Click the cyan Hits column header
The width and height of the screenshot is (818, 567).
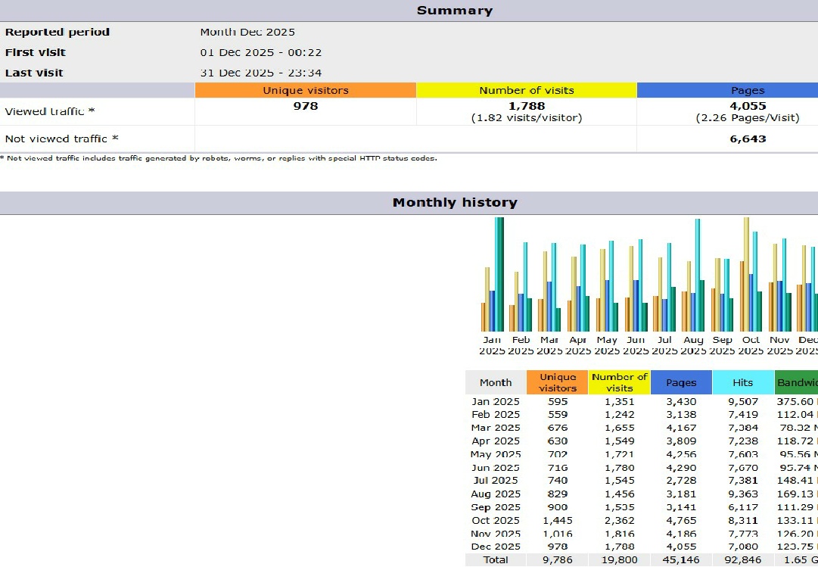[743, 382]
